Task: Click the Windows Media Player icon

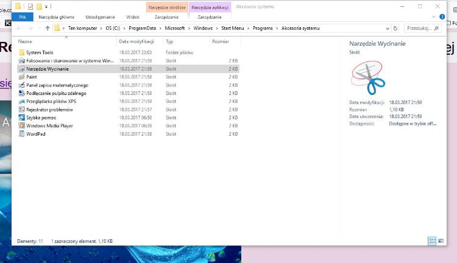Action: (22, 126)
